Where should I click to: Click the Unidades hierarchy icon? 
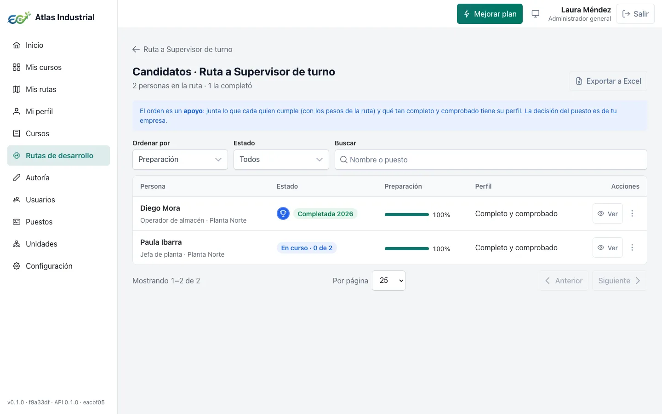pos(17,244)
